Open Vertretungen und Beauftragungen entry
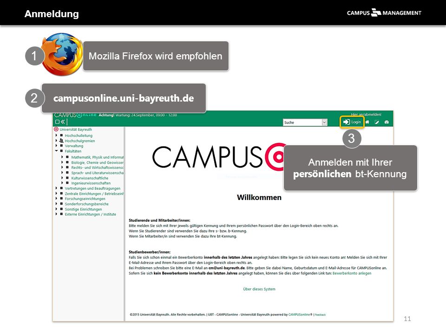 (92, 188)
